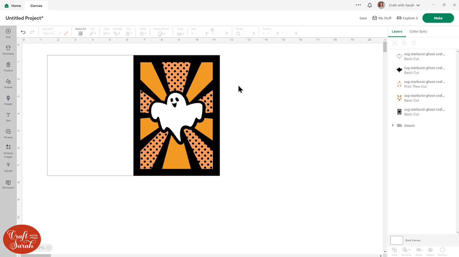
Task: Expand the Attach group
Action: (393, 125)
